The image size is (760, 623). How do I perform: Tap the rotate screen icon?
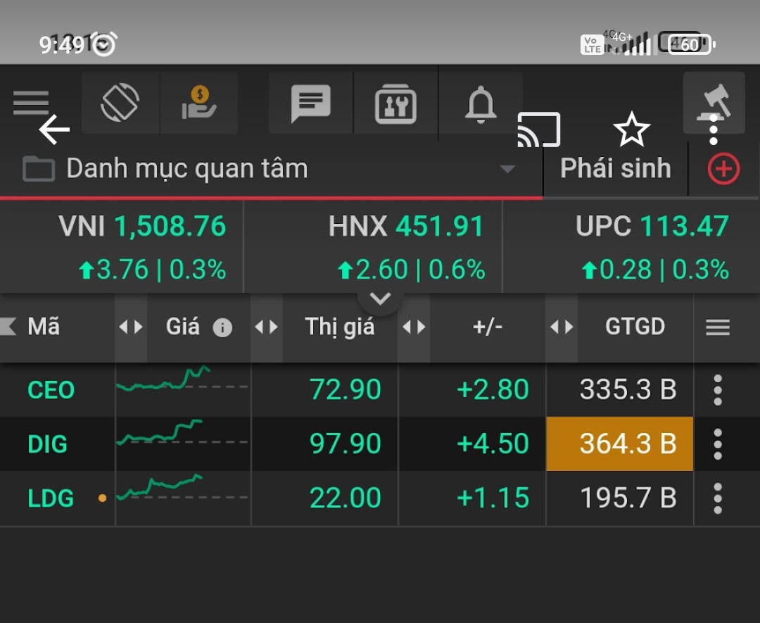coord(120,103)
